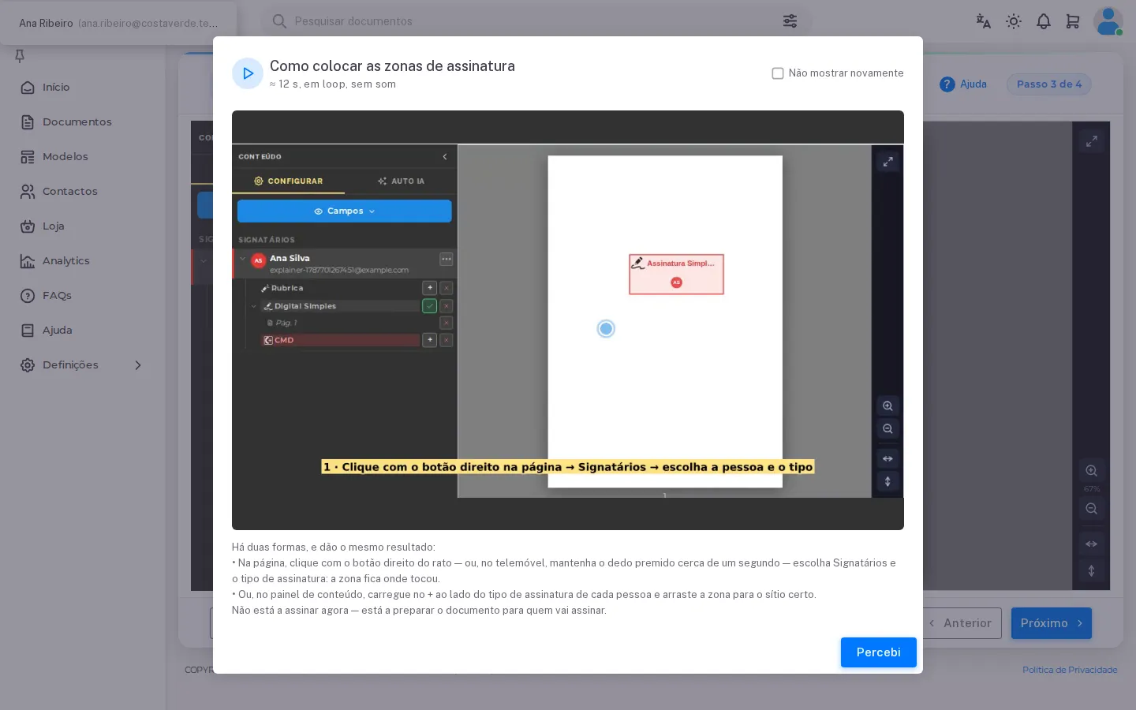
Task: Click the Definições gear icon
Action: pyautogui.click(x=28, y=365)
